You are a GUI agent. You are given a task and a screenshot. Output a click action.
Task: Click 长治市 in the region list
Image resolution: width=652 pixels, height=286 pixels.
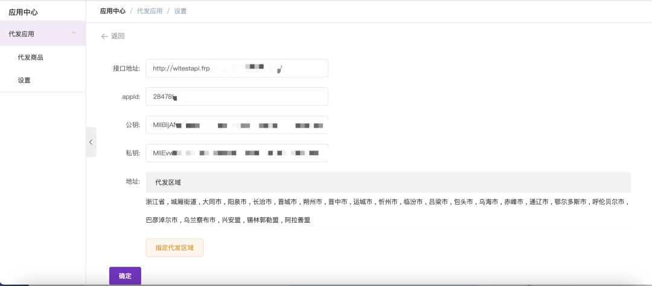[x=263, y=202]
